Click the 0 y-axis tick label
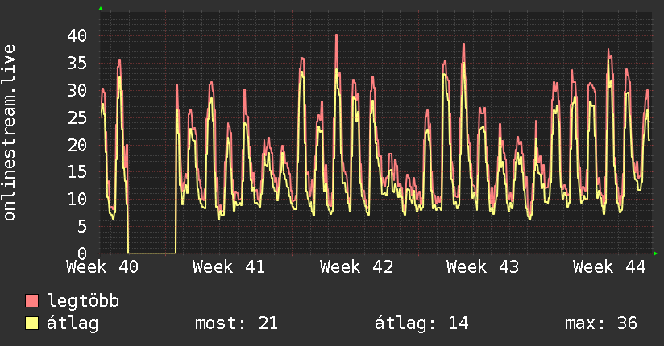Screen dimensions: 664x346 click(82, 253)
